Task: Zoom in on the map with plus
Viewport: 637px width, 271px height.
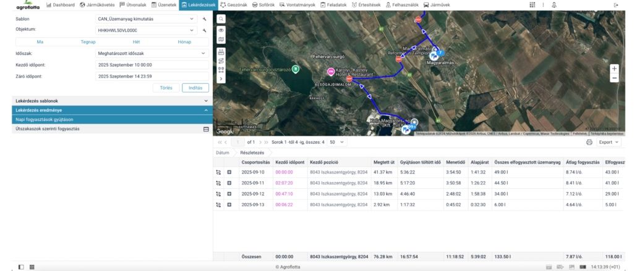Action: click(614, 69)
